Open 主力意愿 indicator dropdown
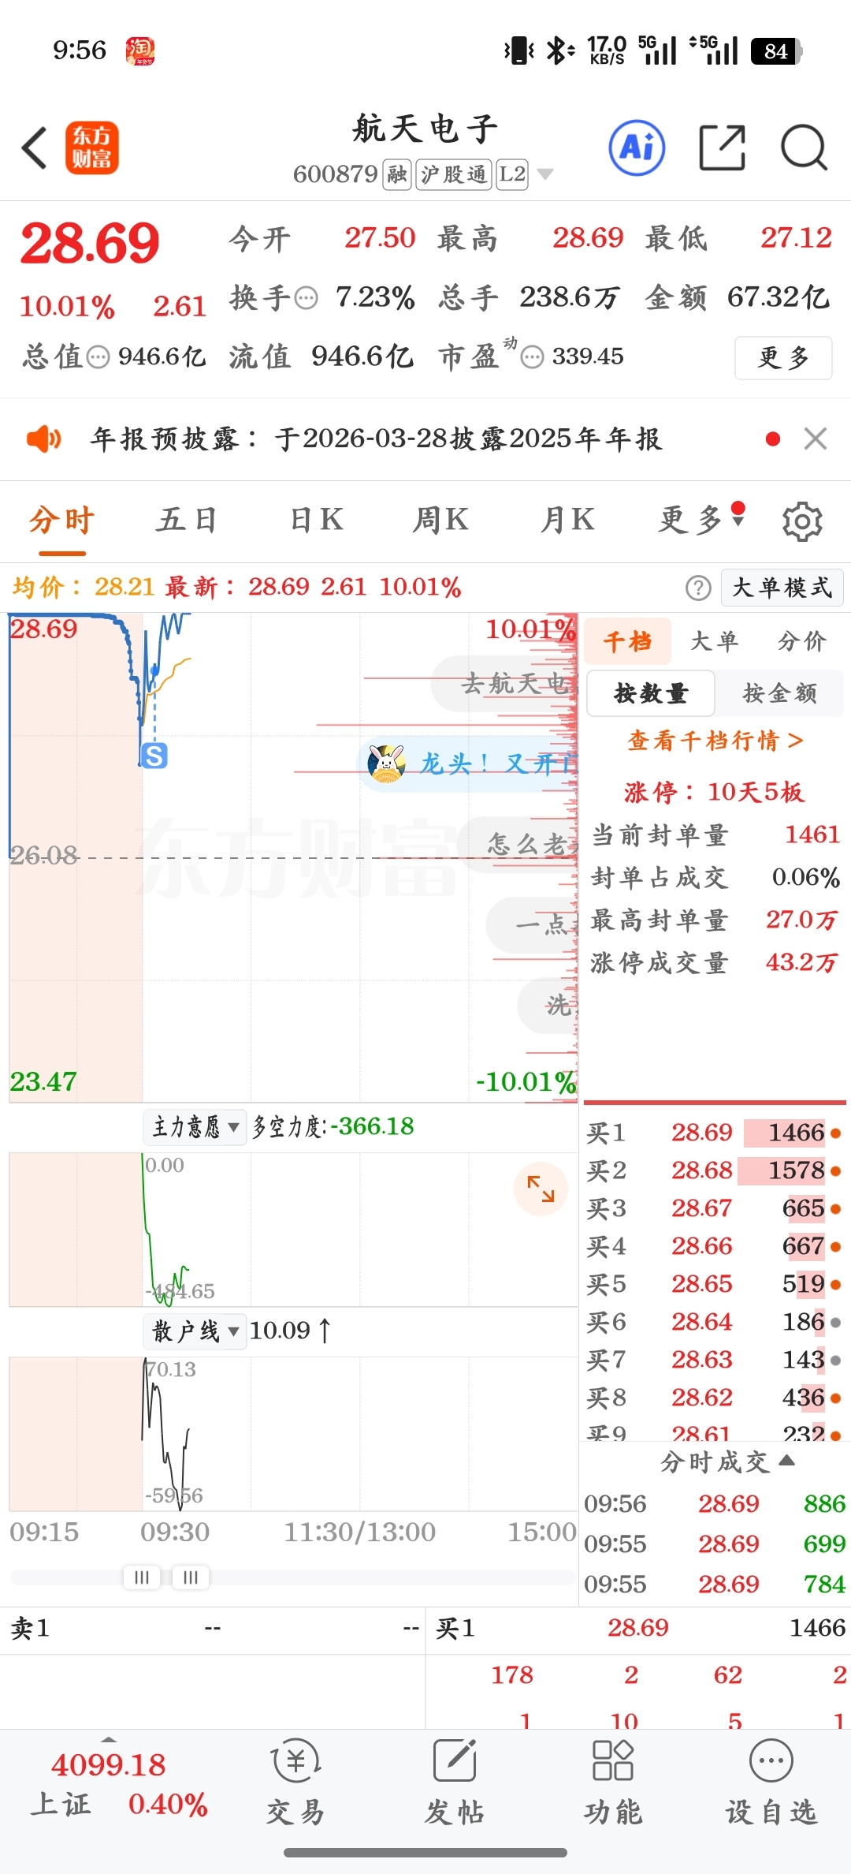Image resolution: width=851 pixels, height=1874 pixels. 195,1127
